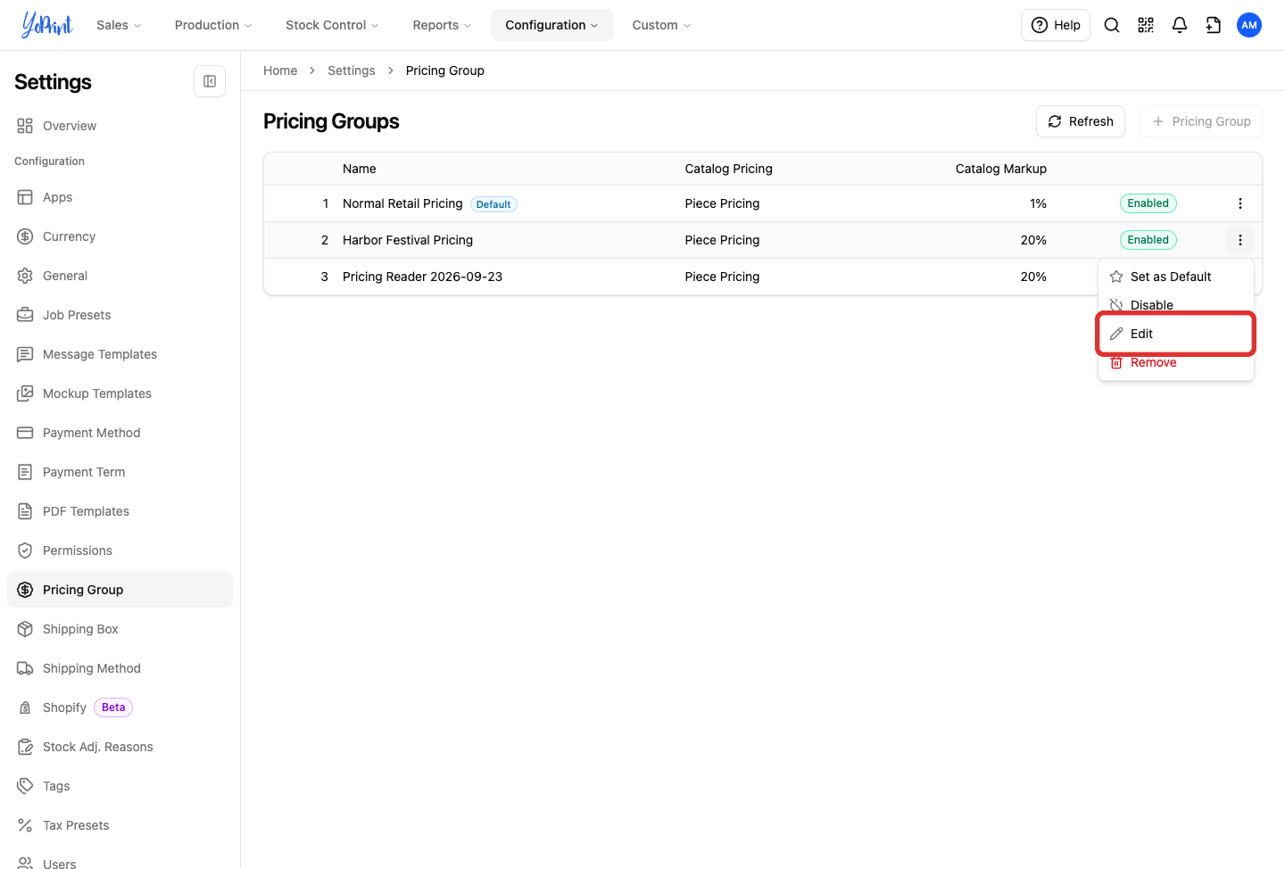This screenshot has width=1285, height=869.
Task: Open General settings
Action: coord(120,276)
